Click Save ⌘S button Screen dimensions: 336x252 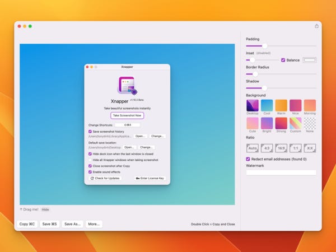pos(49,224)
